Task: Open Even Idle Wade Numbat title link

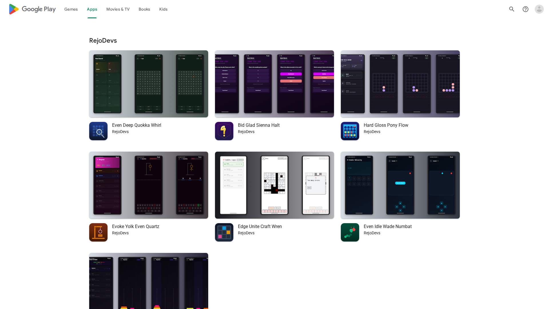Action: 388,227
